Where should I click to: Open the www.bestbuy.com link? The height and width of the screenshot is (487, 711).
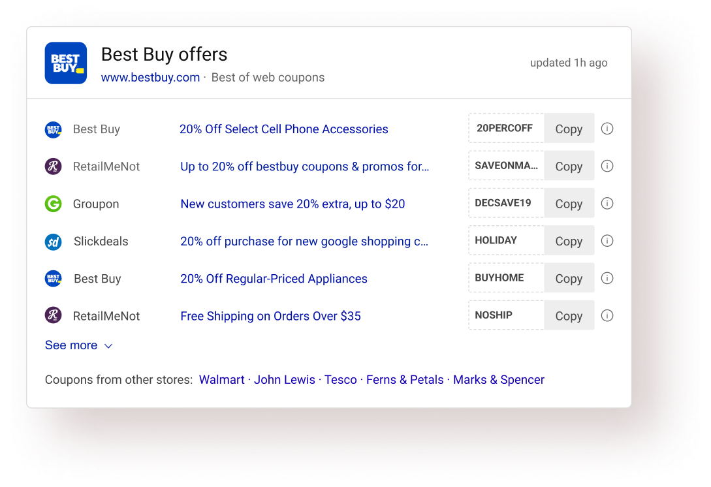pos(150,78)
